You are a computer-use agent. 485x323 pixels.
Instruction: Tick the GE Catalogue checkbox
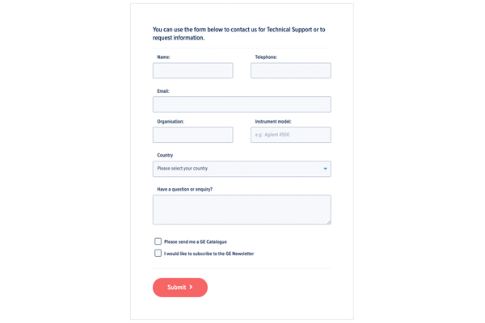158,241
